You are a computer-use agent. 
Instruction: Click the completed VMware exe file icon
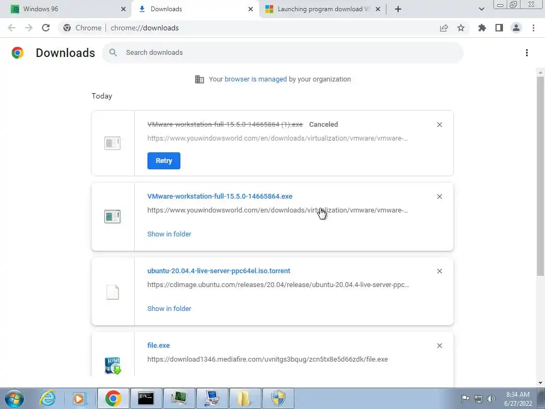point(112,216)
